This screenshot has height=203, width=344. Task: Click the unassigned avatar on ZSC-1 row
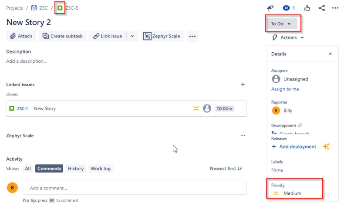tap(207, 108)
